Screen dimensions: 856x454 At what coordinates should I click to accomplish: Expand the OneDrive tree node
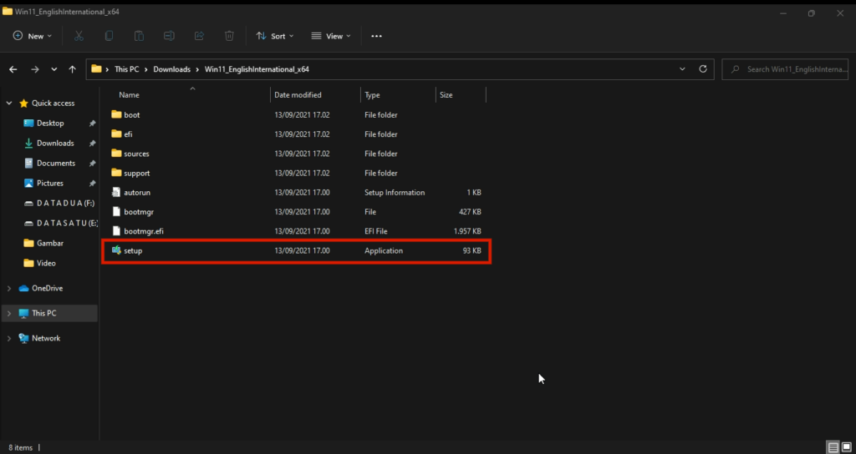click(9, 288)
